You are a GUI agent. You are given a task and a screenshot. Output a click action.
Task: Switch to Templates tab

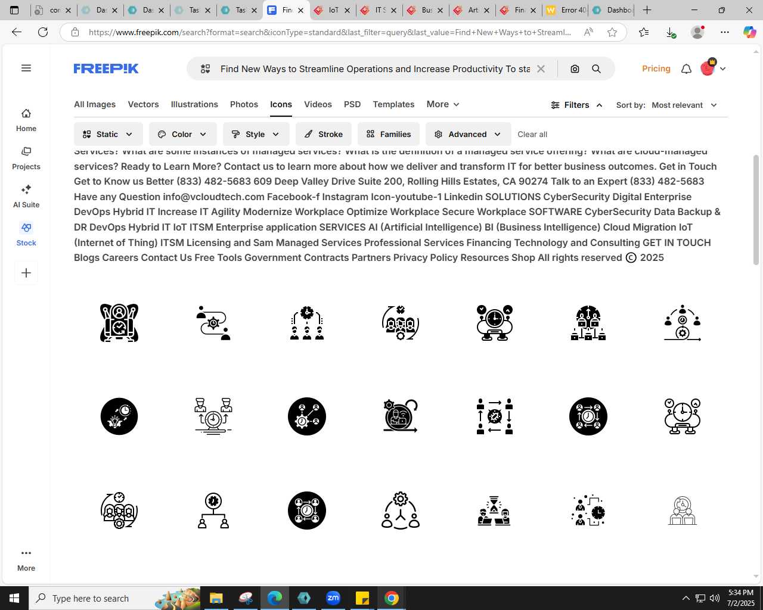tap(393, 104)
